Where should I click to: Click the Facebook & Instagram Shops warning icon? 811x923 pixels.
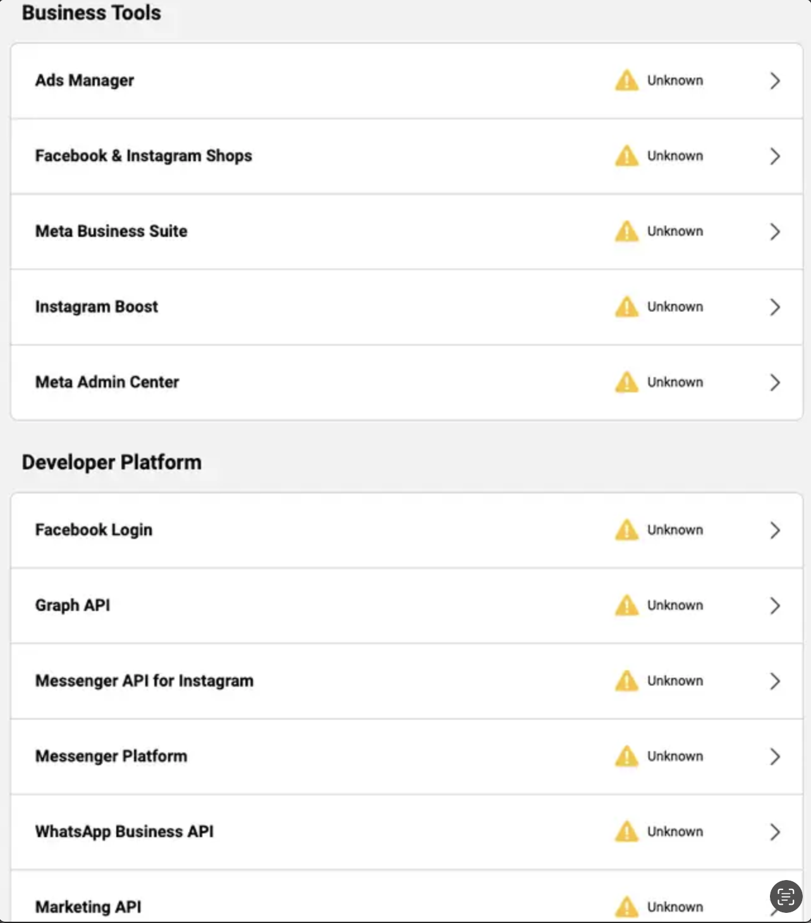coord(626,156)
